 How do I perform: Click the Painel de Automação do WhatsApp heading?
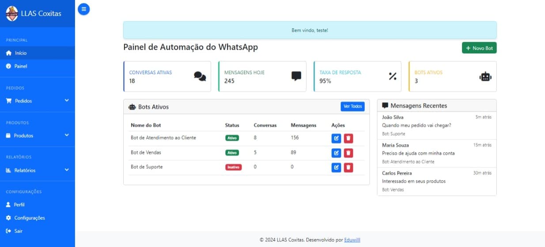(x=190, y=47)
